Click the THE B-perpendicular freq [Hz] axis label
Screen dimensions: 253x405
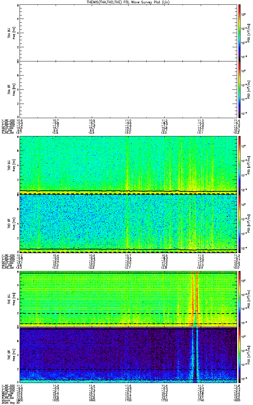(x=14, y=299)
